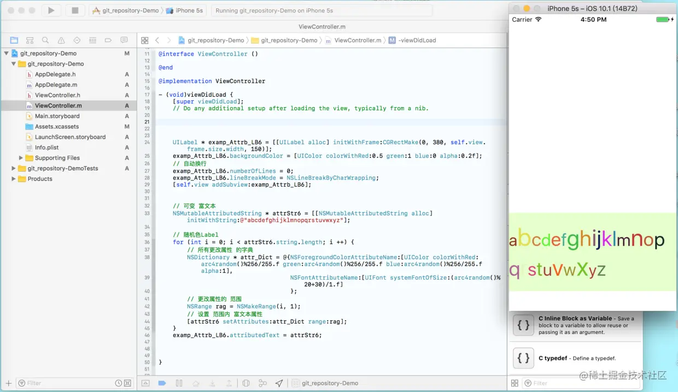Select git_repository-Demo process in debug bar
Image resolution: width=678 pixels, height=392 pixels.
click(x=325, y=383)
